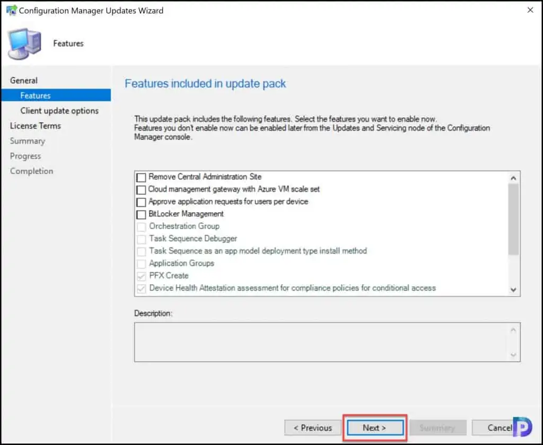Select General in the wizard steps
Screen dimensions: 543x445
[23, 80]
